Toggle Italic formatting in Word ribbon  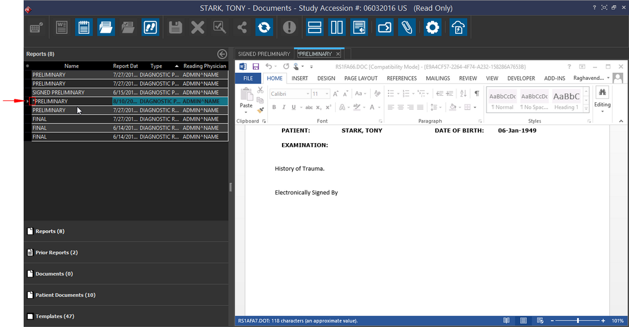pos(283,107)
